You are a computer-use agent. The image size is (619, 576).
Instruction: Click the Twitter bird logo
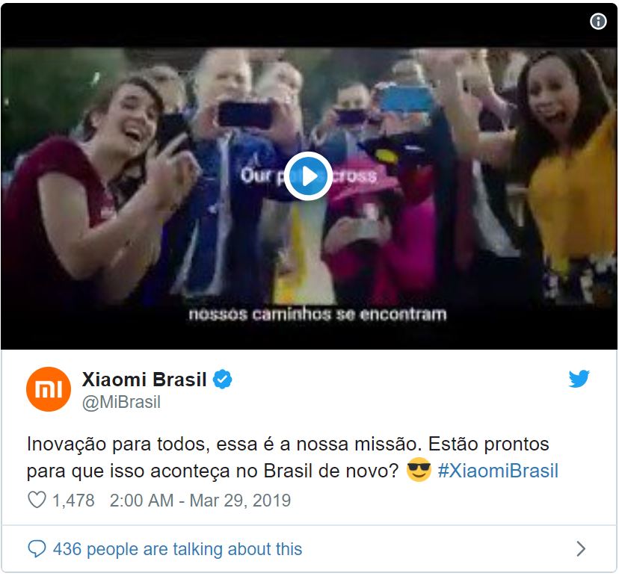pyautogui.click(x=579, y=379)
